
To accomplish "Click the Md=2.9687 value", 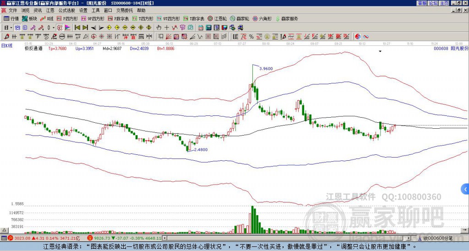I will pos(112,48).
